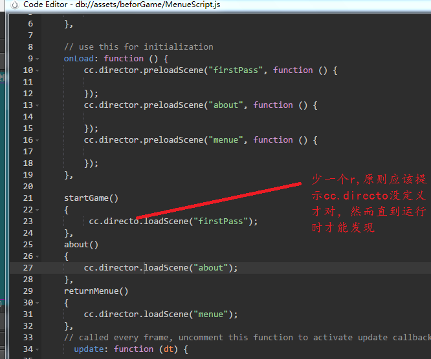
Task: Click the comment "use this for initialization"
Action: tap(138, 47)
